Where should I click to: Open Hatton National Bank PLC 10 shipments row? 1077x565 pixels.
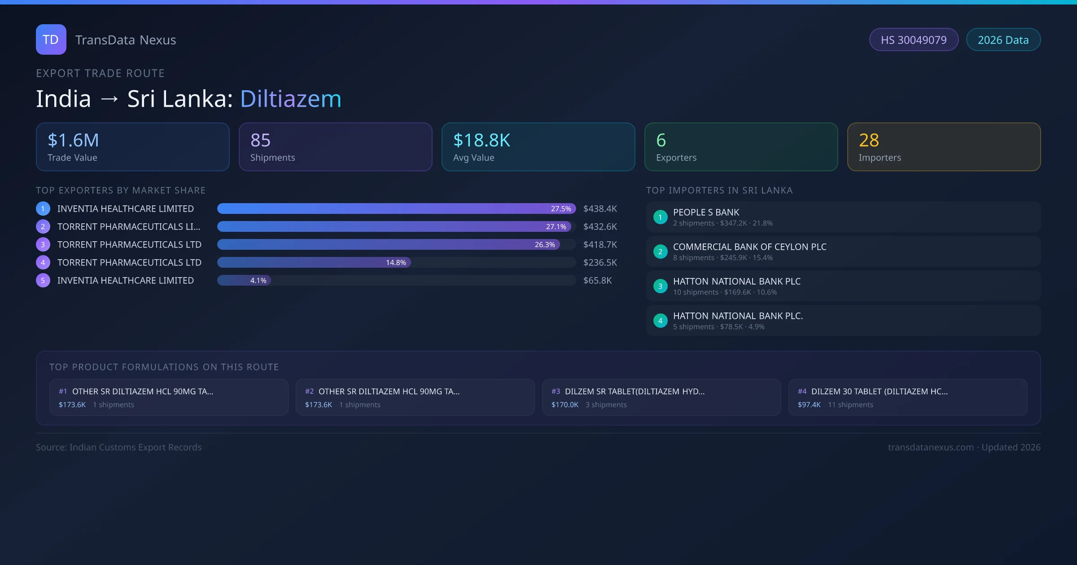[843, 286]
